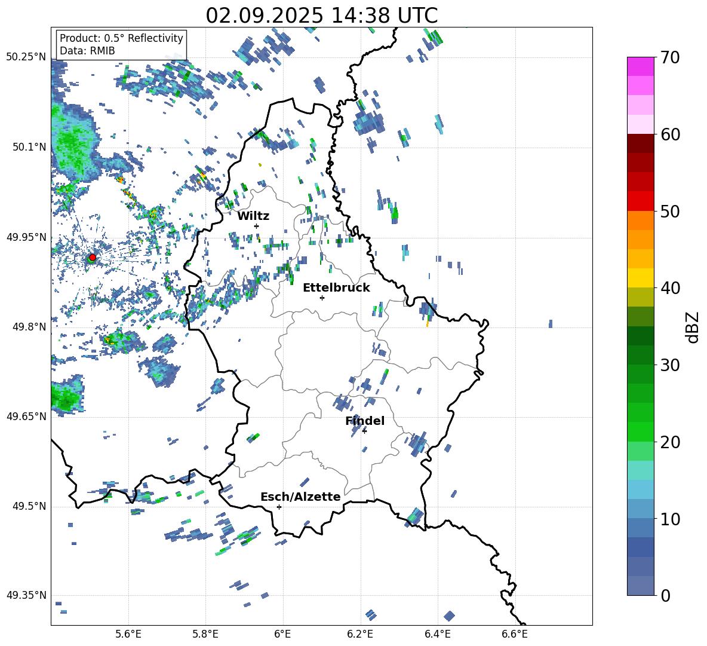The image size is (707, 646).
Task: Select the Ettelbruck city label
Action: [x=336, y=288]
